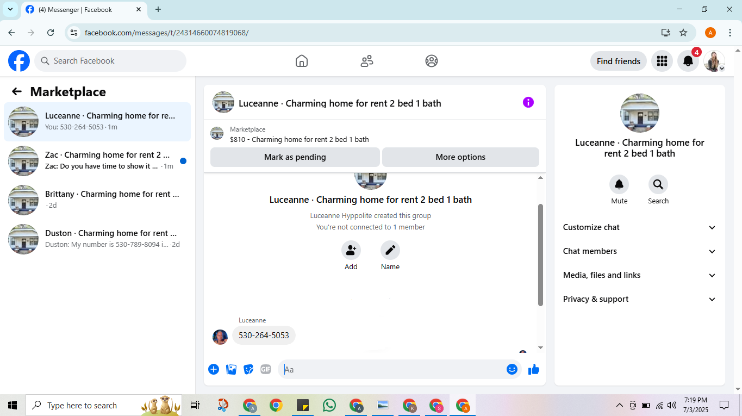This screenshot has height=416, width=742.
Task: Rename group using the Name pencil icon
Action: 390,250
